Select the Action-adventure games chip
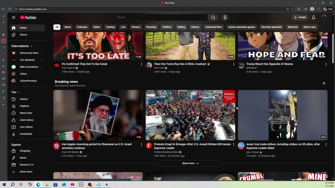 pos(242,27)
